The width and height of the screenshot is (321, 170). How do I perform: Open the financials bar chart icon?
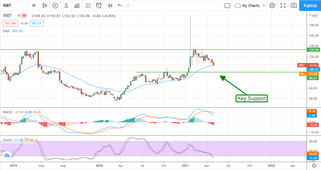(x=77, y=5)
